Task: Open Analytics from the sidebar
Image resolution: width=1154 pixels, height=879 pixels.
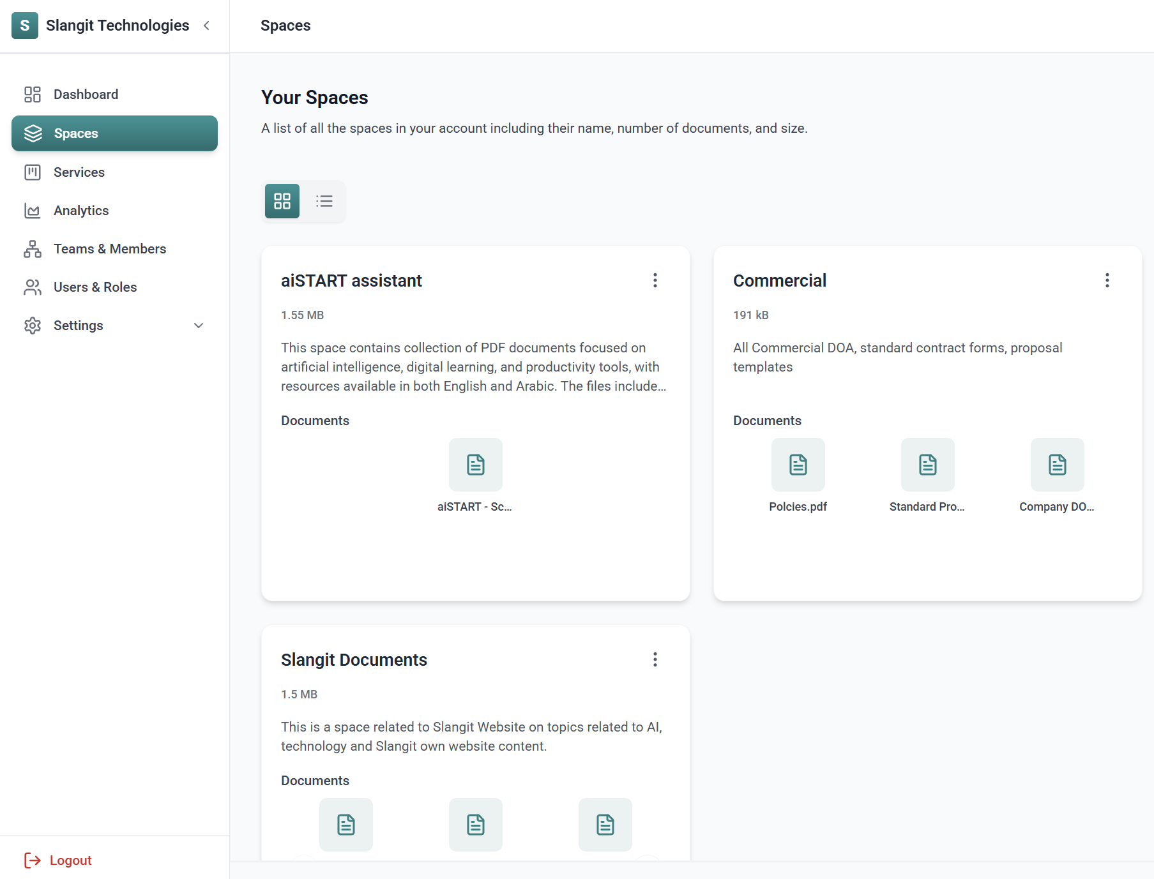Action: (x=115, y=211)
